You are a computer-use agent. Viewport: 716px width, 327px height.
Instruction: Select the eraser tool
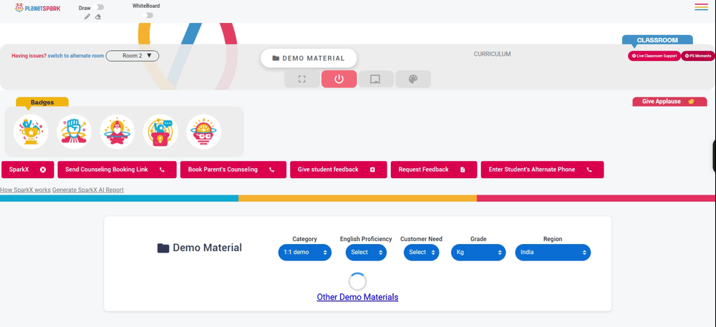coord(97,17)
